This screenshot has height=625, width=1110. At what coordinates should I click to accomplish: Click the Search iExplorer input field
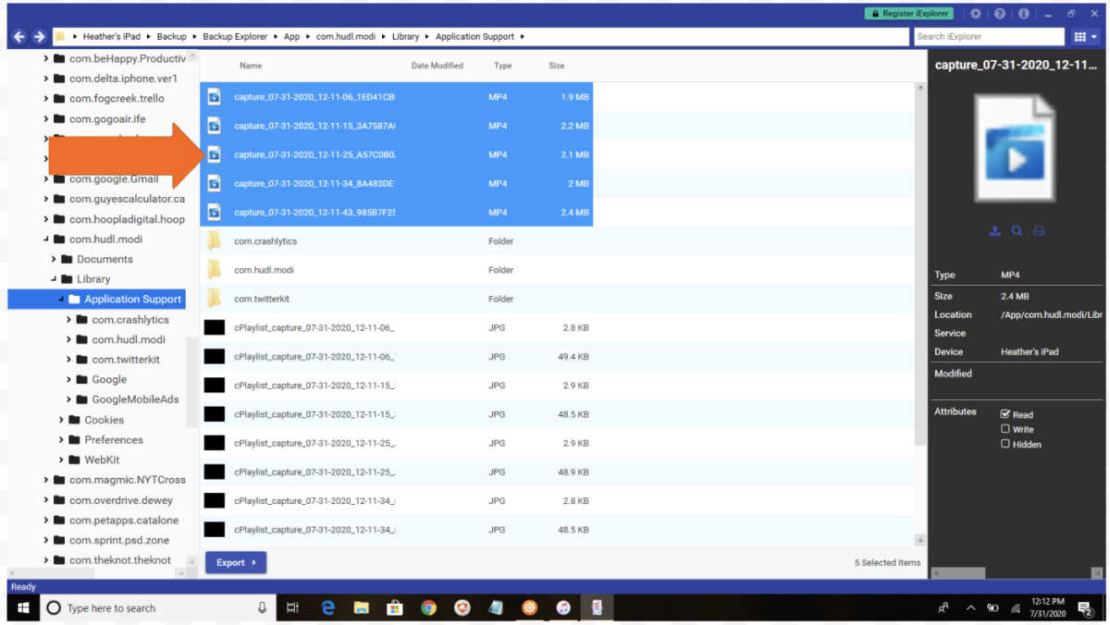coord(988,37)
